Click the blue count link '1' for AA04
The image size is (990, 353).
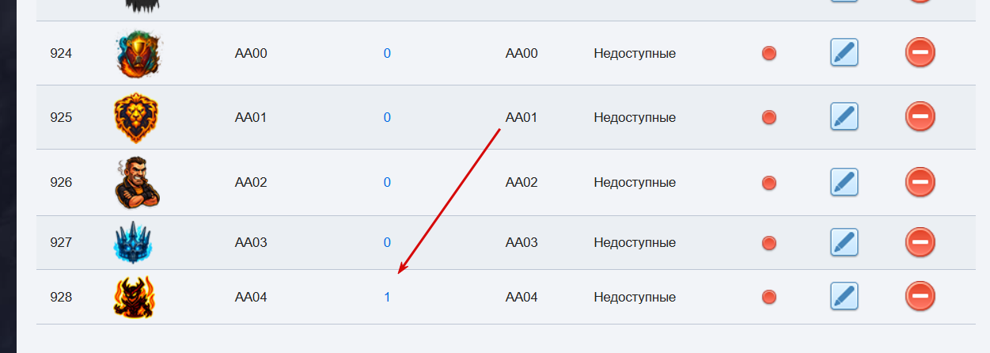(387, 298)
